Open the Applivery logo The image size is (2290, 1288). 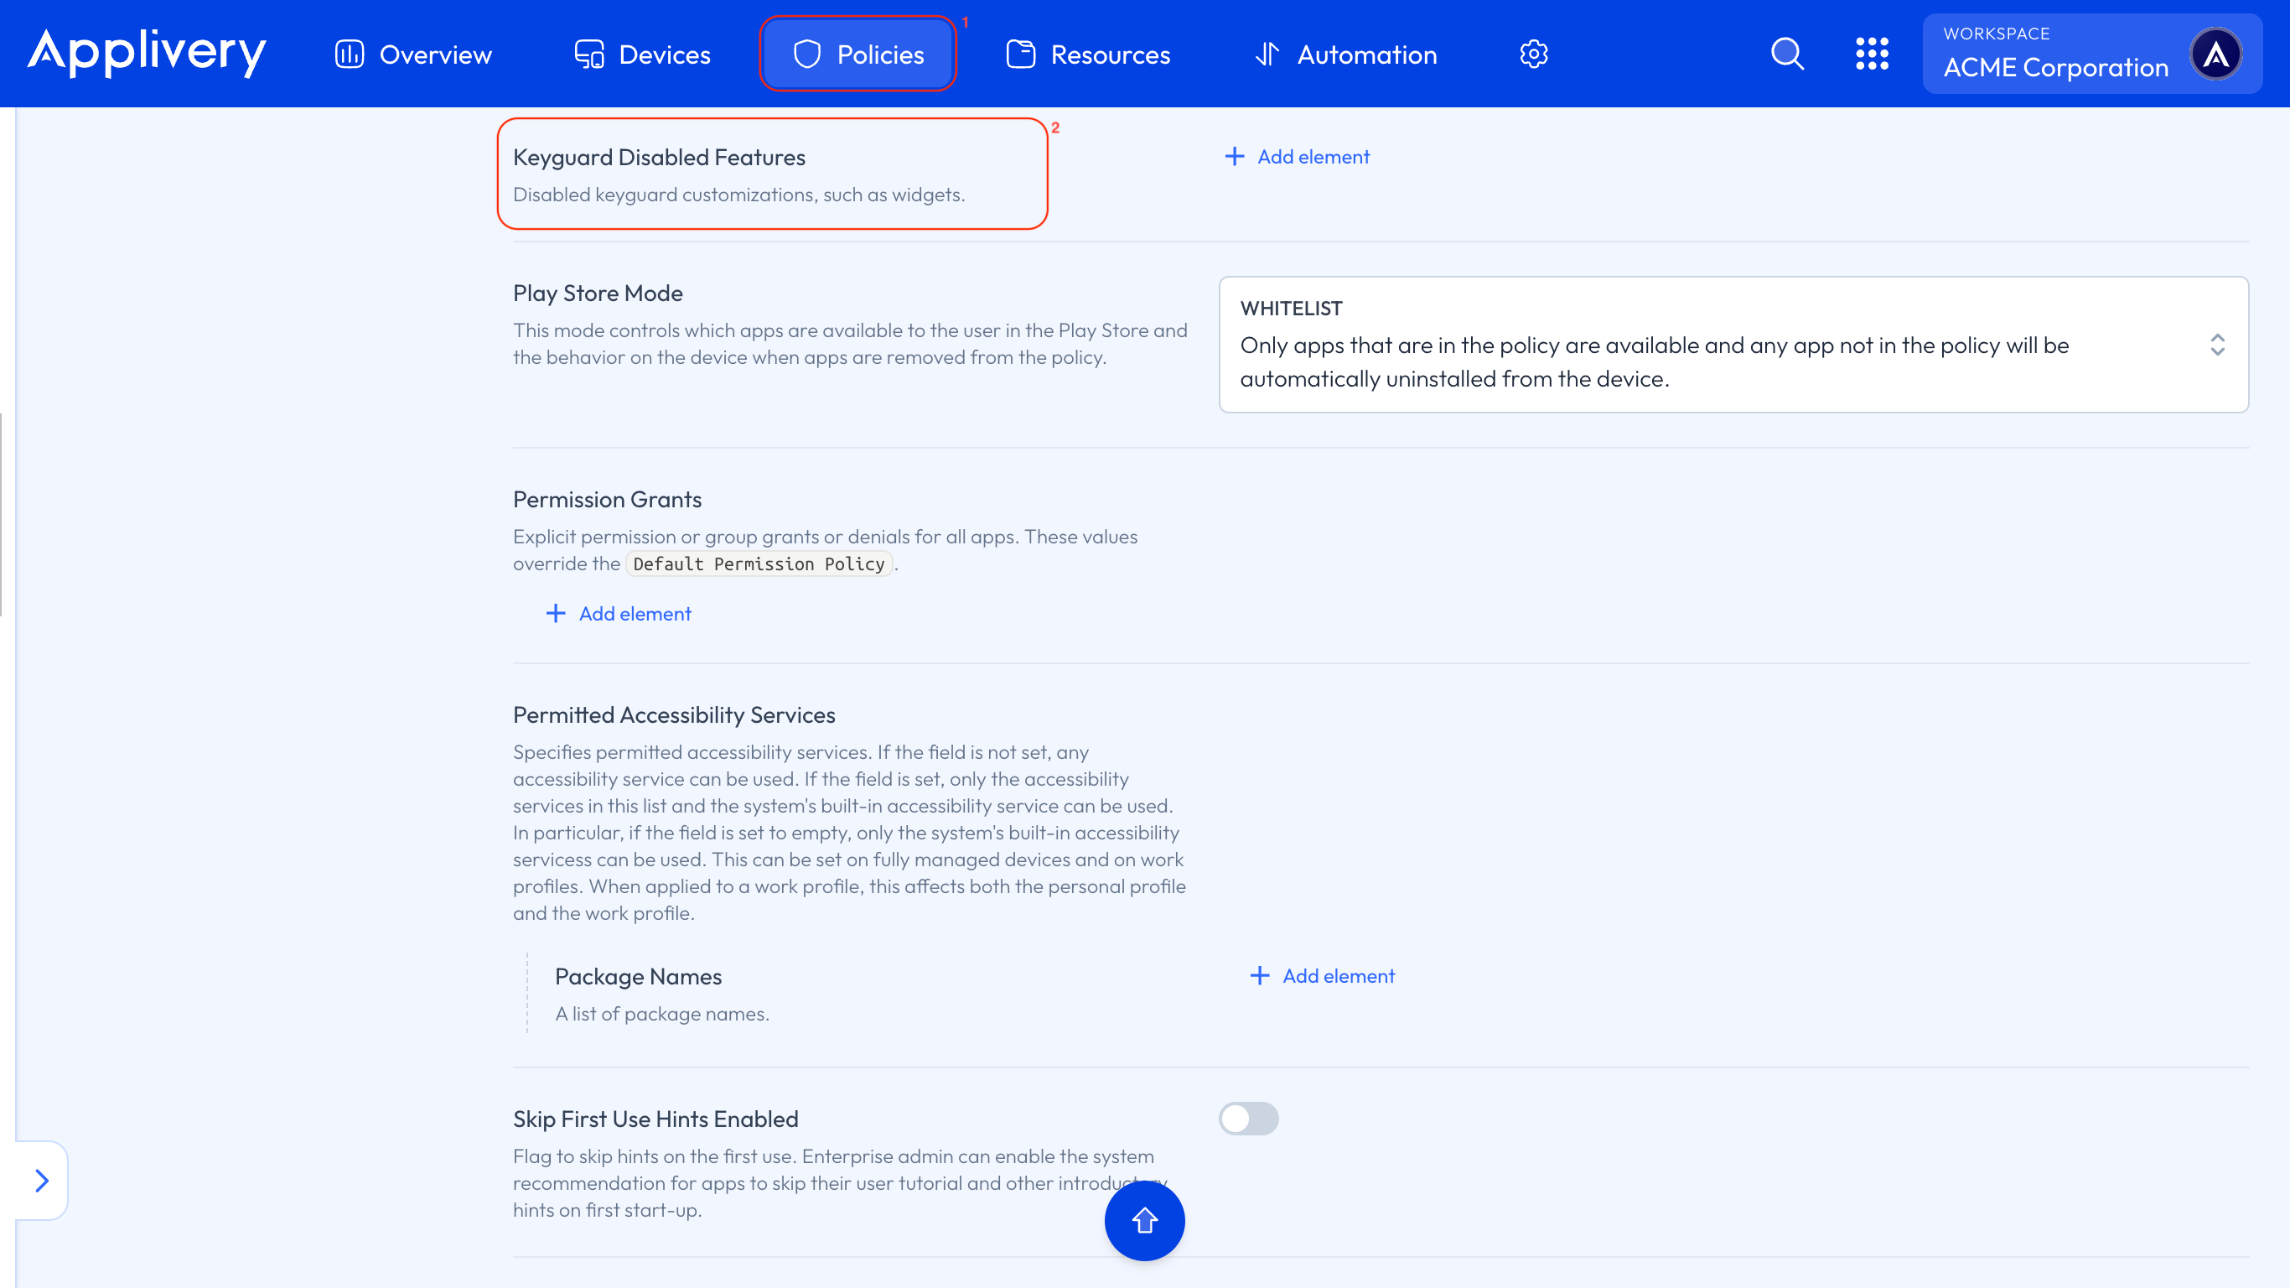coord(146,54)
